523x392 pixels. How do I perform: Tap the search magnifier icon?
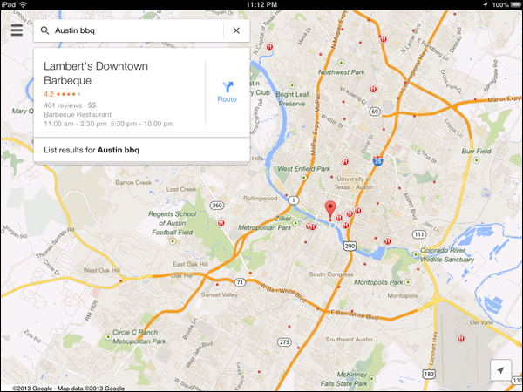(44, 30)
